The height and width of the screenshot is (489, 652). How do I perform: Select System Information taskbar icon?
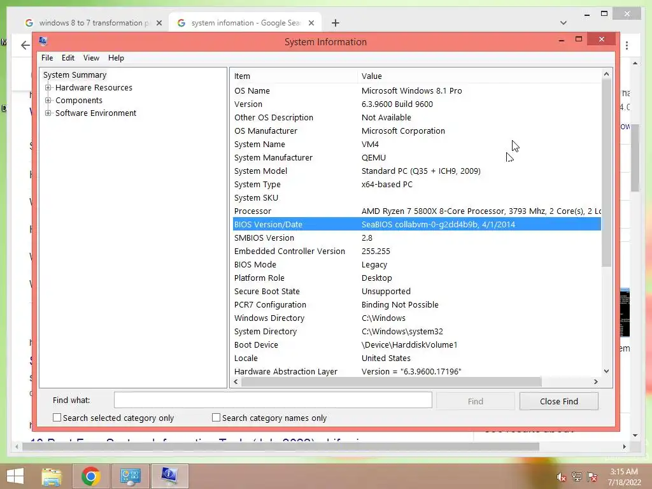[169, 476]
